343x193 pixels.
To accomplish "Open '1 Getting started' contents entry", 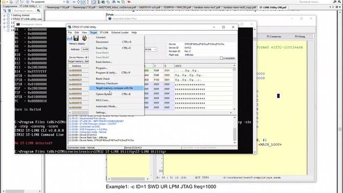I will point(21,16).
